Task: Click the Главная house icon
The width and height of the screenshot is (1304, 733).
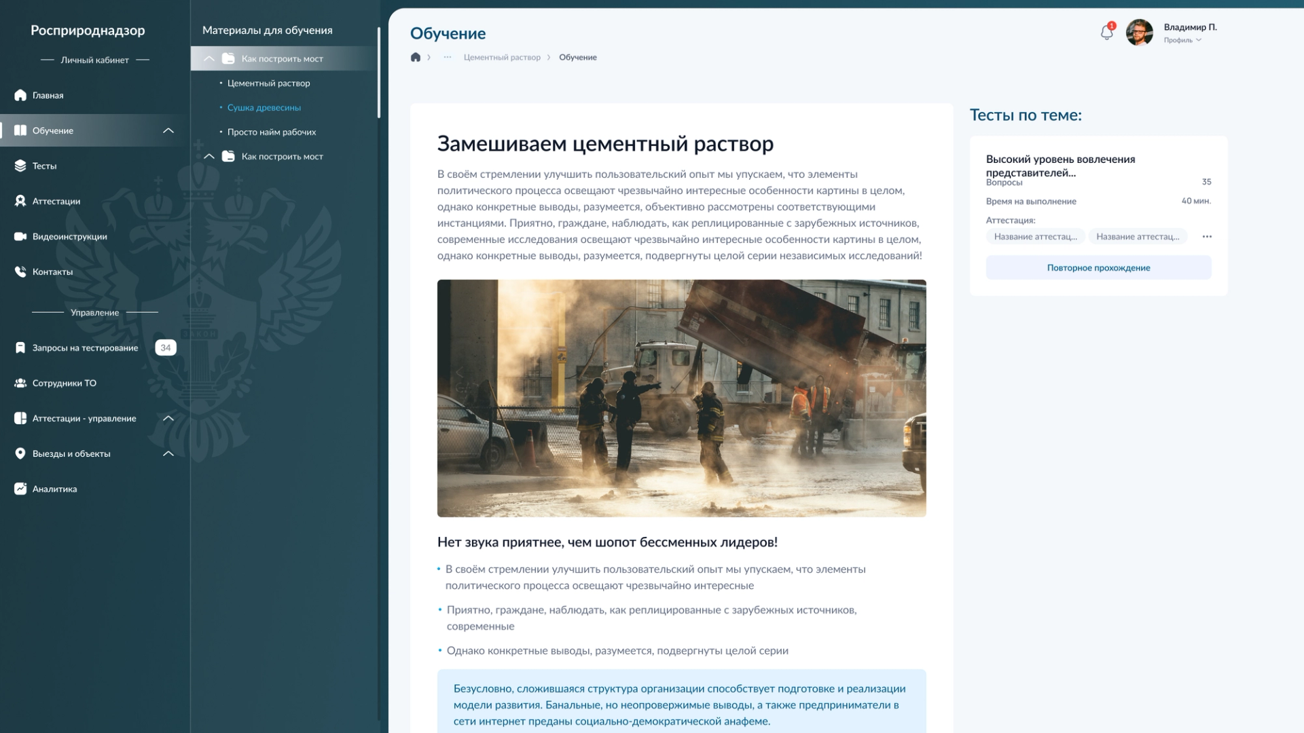Action: (20, 95)
